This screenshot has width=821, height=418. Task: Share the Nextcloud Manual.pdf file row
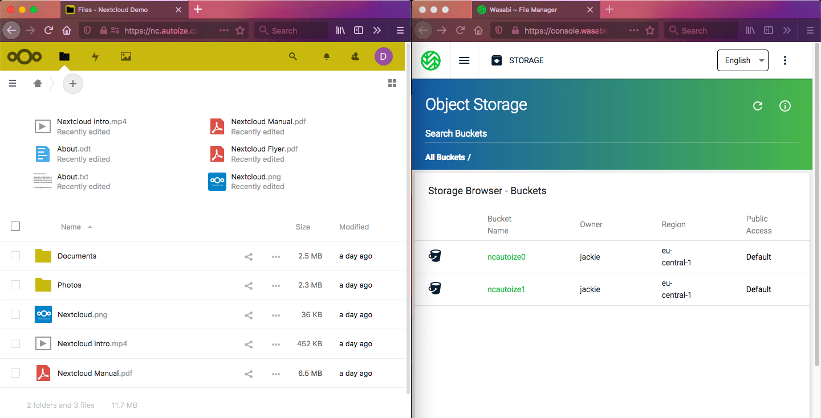click(x=249, y=374)
